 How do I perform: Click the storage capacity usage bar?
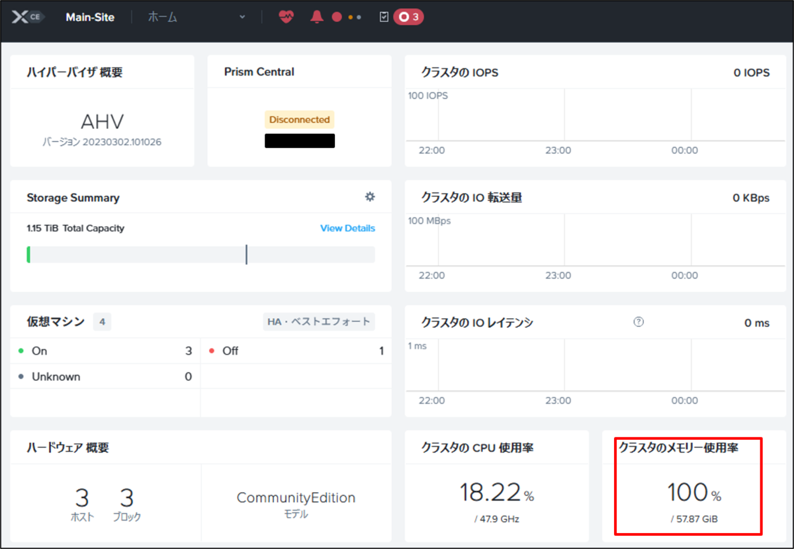[200, 255]
